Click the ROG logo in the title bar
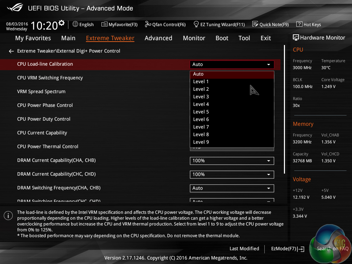 (15, 8)
